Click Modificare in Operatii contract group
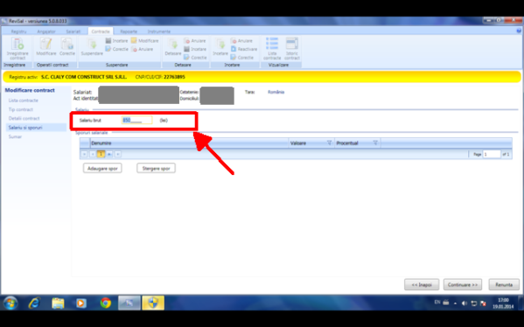This screenshot has width=524, height=327. (x=46, y=46)
